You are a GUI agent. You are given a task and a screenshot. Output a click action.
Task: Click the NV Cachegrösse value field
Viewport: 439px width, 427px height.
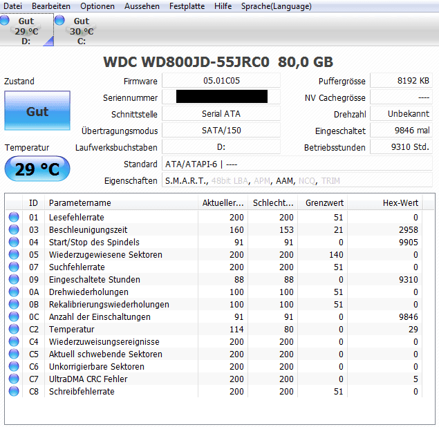(x=401, y=97)
